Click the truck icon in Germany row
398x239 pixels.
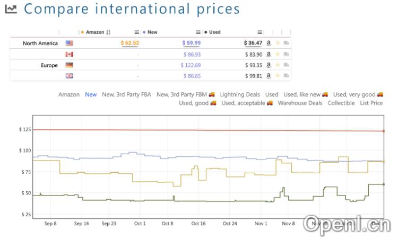click(x=286, y=65)
